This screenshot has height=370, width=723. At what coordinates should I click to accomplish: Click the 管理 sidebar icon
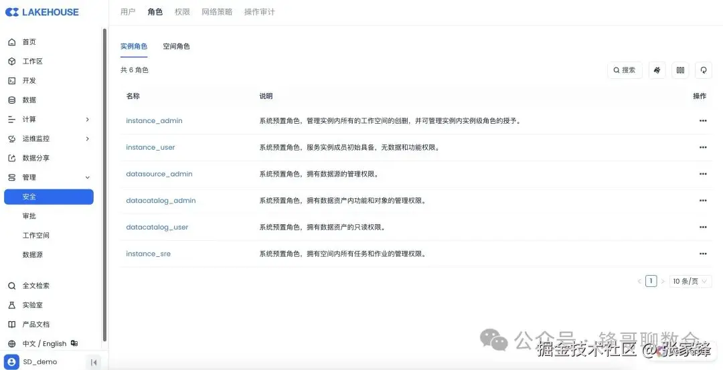click(12, 177)
